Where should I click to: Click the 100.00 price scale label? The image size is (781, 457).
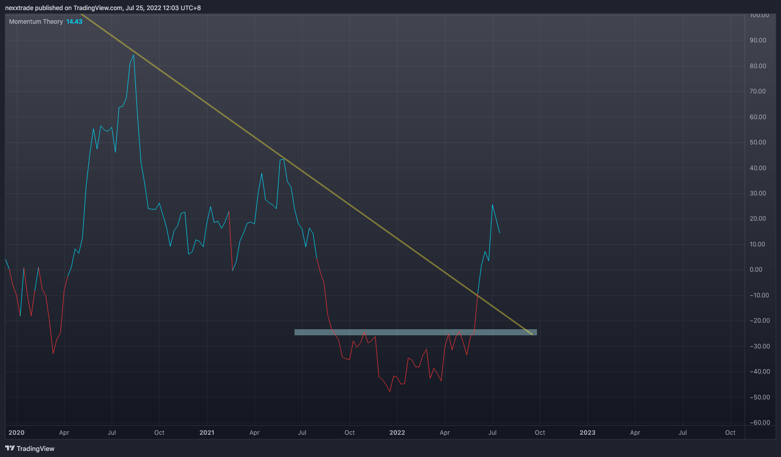pos(759,16)
